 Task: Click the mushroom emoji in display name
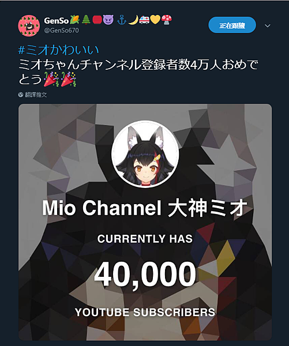[x=167, y=20]
